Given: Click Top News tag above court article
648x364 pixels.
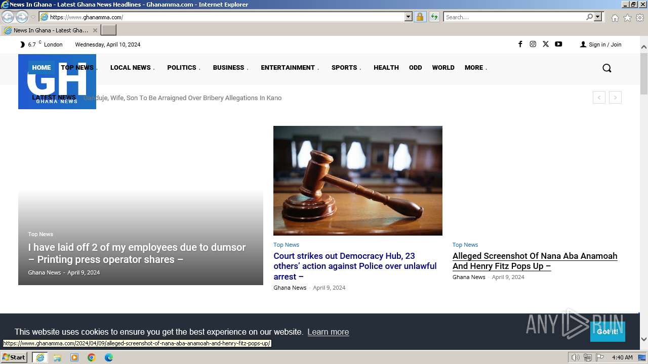Looking at the screenshot, I should point(286,245).
